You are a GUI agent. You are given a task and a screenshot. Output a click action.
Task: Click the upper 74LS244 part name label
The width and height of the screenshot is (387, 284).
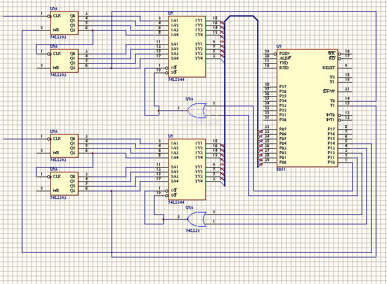tap(175, 80)
